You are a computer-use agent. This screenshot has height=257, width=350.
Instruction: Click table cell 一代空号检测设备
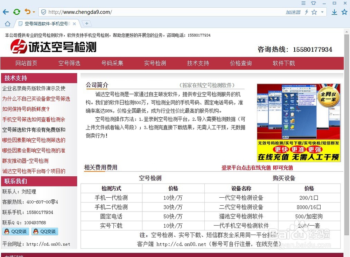point(241,198)
